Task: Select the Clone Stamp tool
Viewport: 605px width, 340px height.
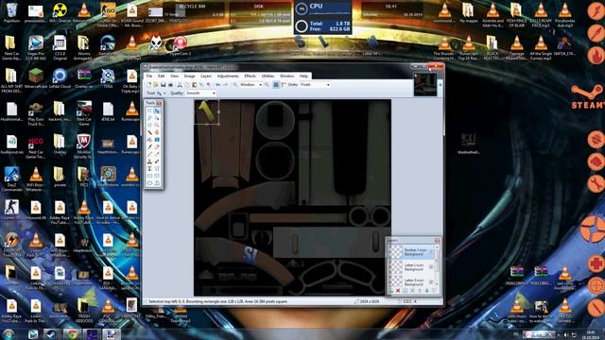Action: [x=149, y=161]
